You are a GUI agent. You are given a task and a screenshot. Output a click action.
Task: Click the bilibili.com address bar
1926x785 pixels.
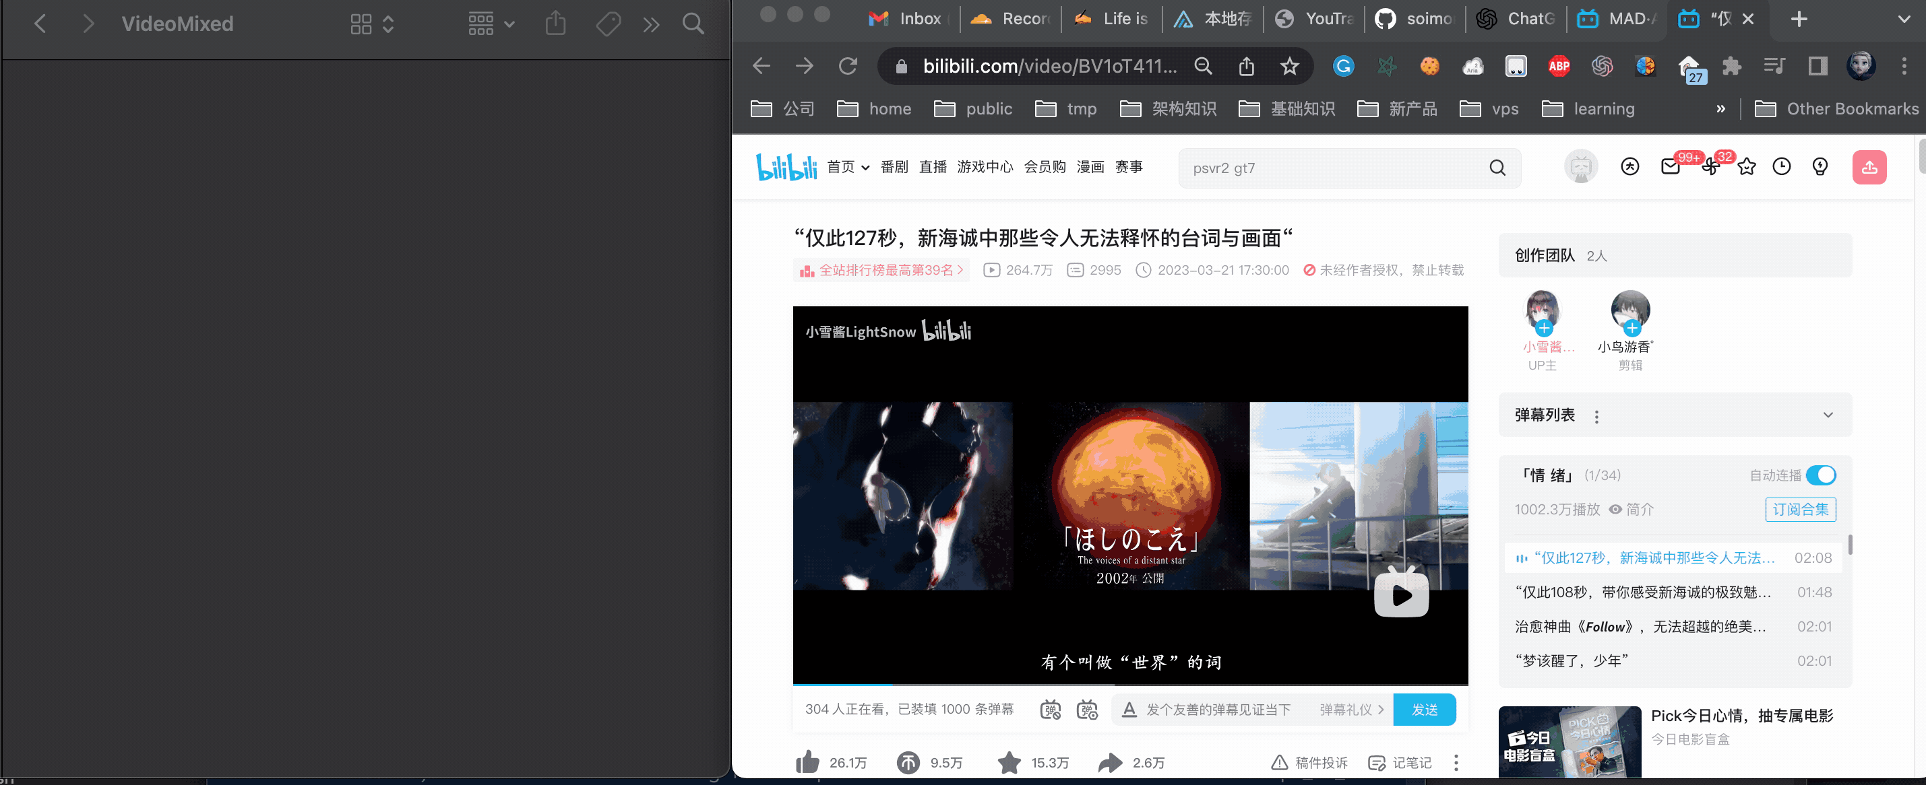pyautogui.click(x=1050, y=66)
